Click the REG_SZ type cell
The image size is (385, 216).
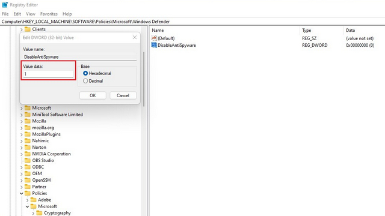pos(309,38)
